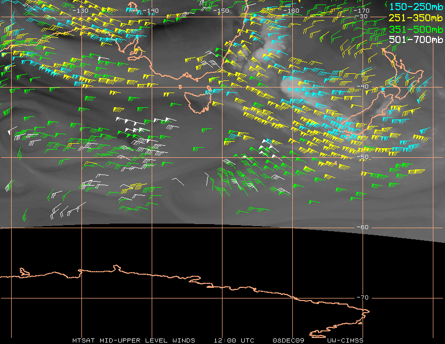The height and width of the screenshot is (344, 445).
Task: Click the 08DEC09 date label
Action: (288, 340)
